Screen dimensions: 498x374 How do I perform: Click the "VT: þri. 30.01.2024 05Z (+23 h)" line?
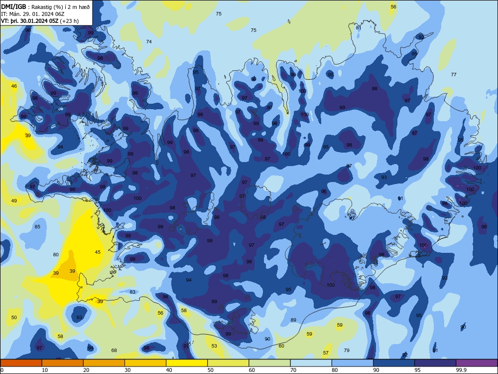pyautogui.click(x=40, y=21)
